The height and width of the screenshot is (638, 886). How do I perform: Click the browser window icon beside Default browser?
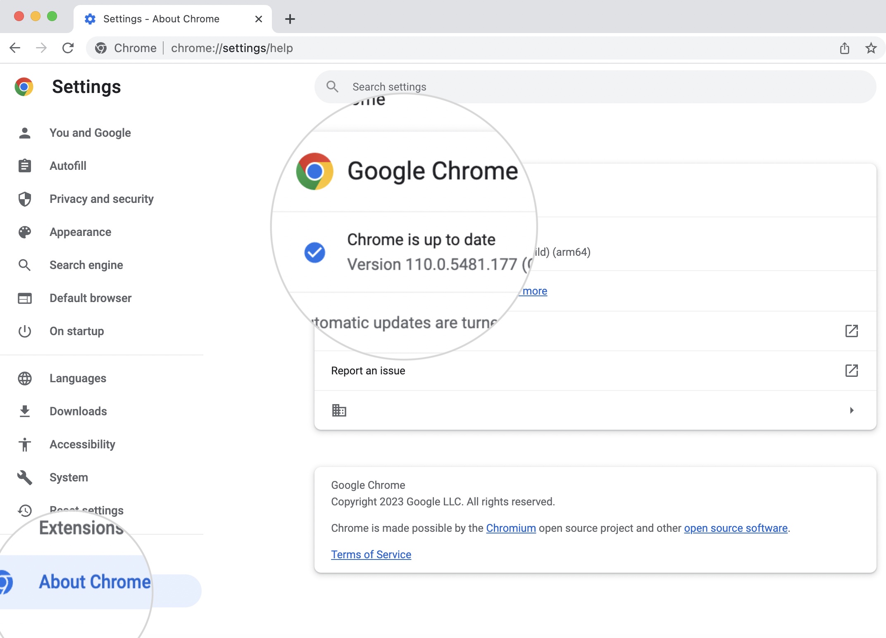click(x=25, y=298)
